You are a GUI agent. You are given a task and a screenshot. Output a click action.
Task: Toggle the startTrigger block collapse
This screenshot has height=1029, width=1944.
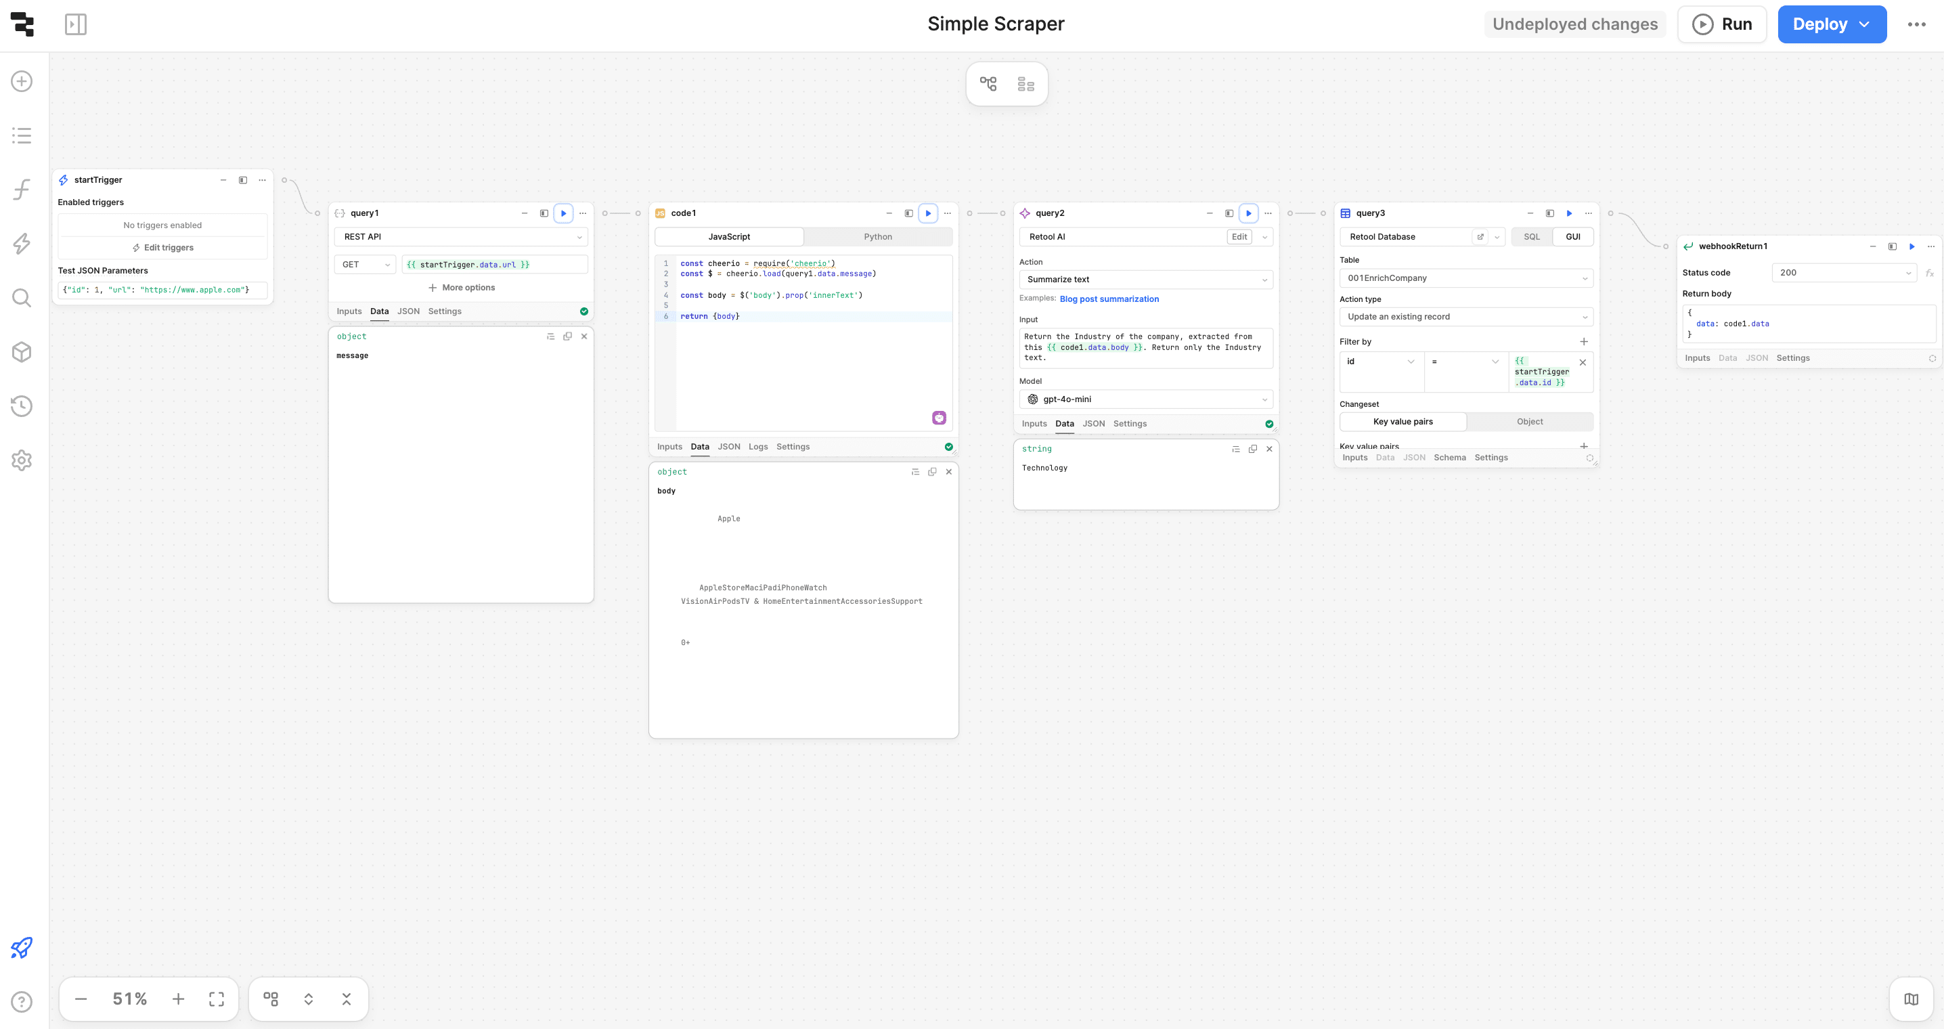tap(223, 179)
